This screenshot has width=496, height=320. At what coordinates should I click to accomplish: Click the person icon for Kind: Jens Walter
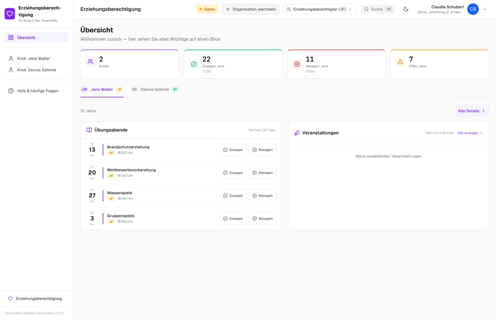[x=11, y=59]
